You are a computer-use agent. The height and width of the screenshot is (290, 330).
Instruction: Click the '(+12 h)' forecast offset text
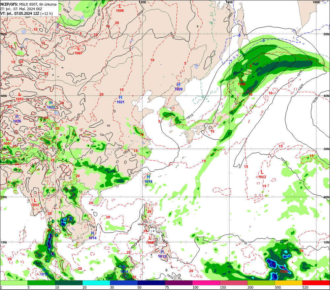(46, 14)
